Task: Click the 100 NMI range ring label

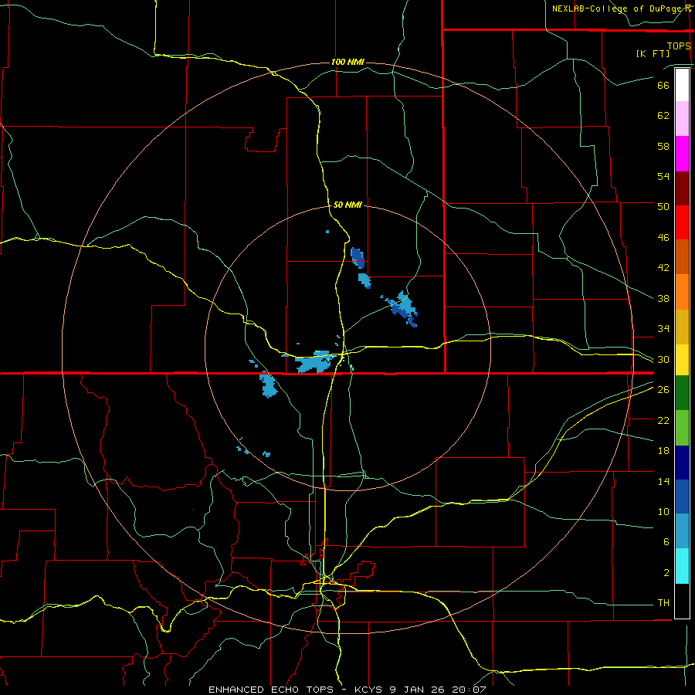Action: pos(347,62)
